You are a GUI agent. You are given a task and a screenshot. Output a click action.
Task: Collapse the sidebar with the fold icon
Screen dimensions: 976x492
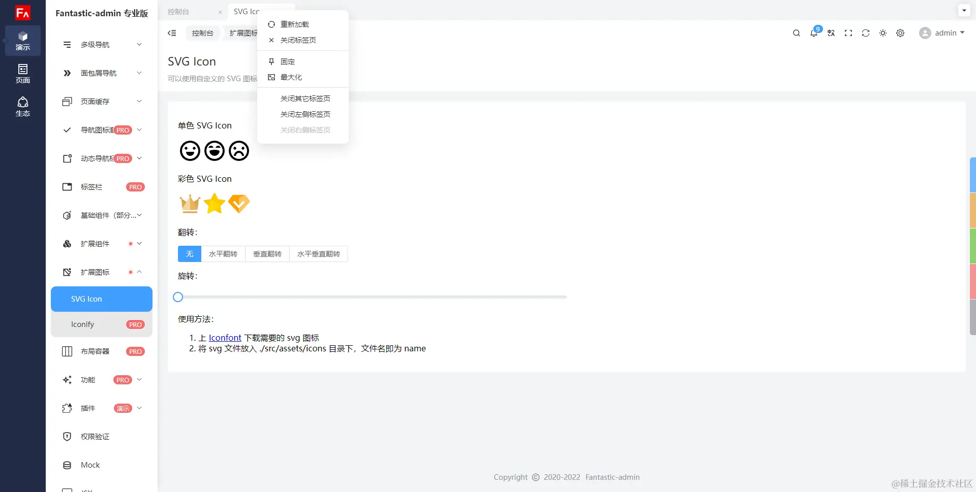click(x=172, y=33)
